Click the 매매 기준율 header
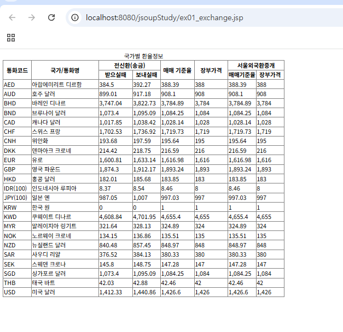The width and height of the screenshot is (343, 332). [177, 70]
